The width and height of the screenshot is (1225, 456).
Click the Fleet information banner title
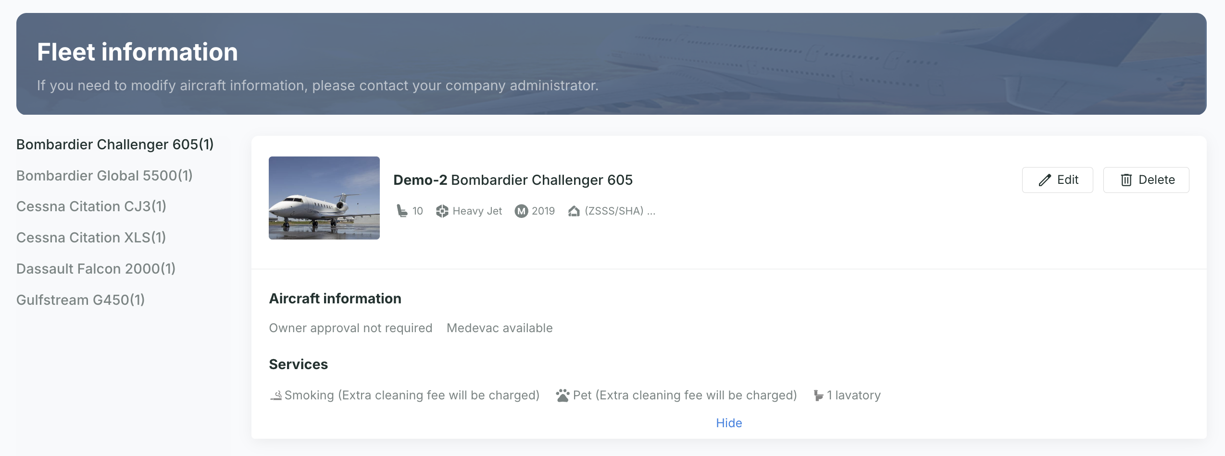click(x=137, y=52)
